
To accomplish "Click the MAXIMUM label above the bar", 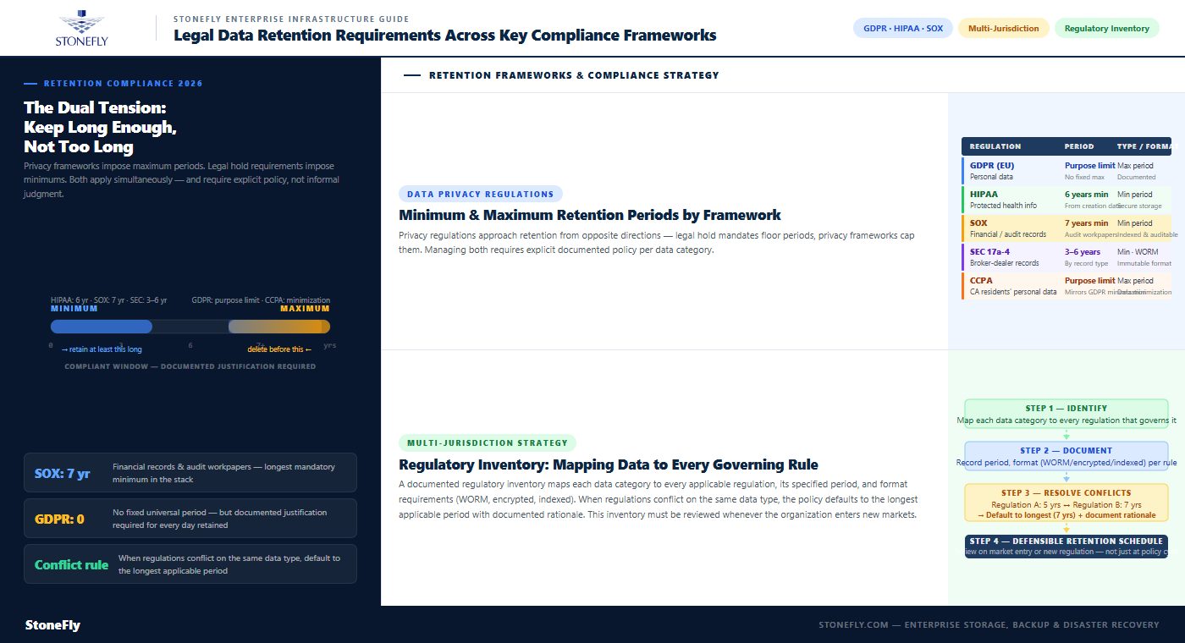I will pyautogui.click(x=305, y=309).
